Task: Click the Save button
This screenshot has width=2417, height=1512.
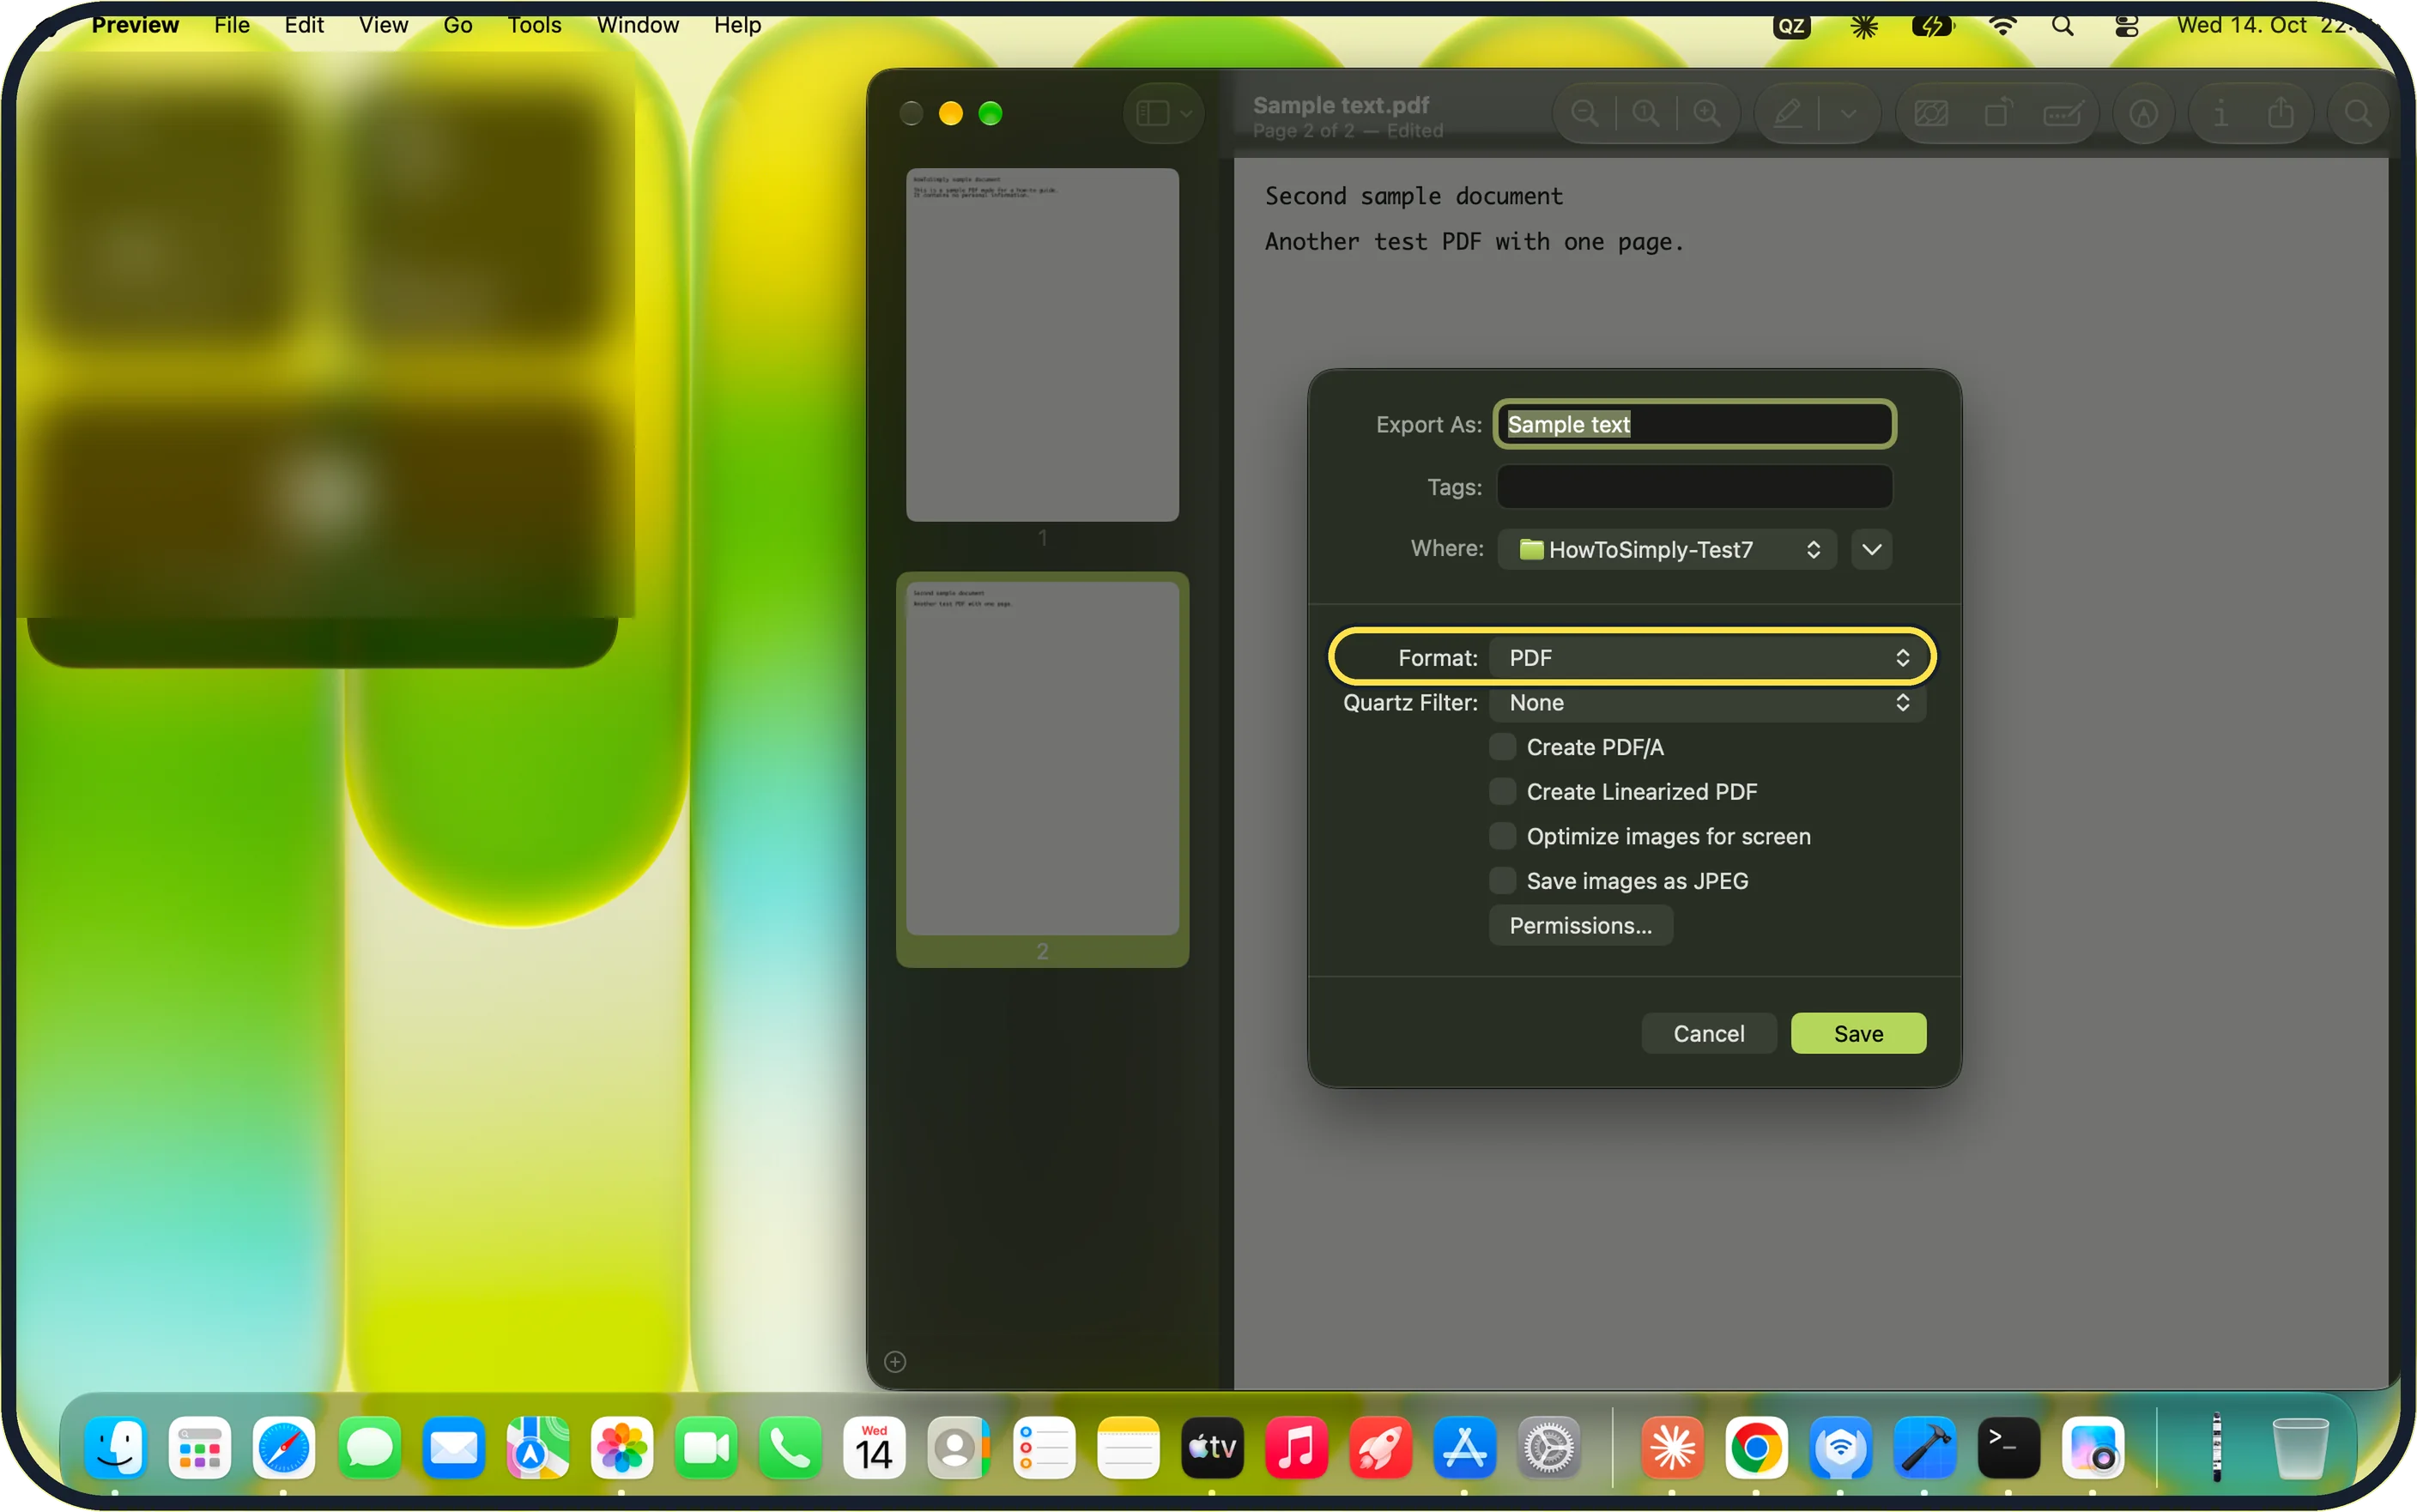Action: [1858, 1033]
